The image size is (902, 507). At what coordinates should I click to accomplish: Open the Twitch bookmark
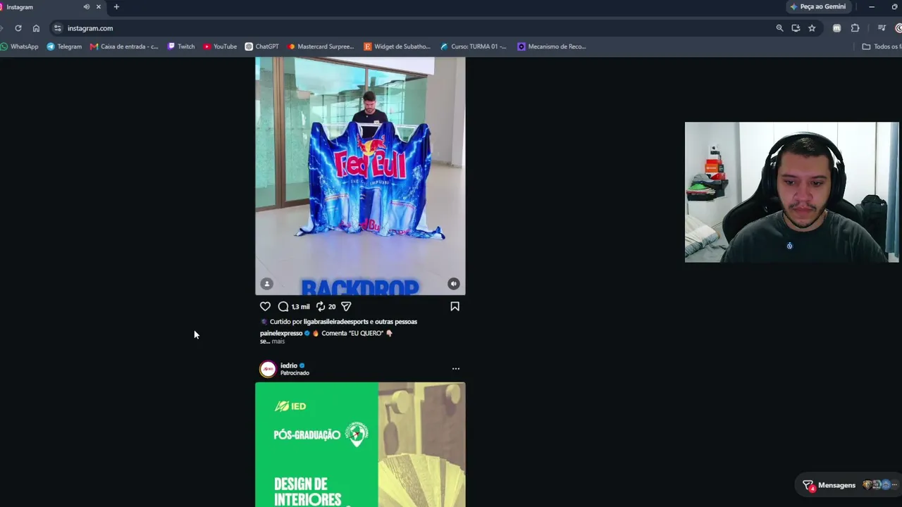point(181,46)
